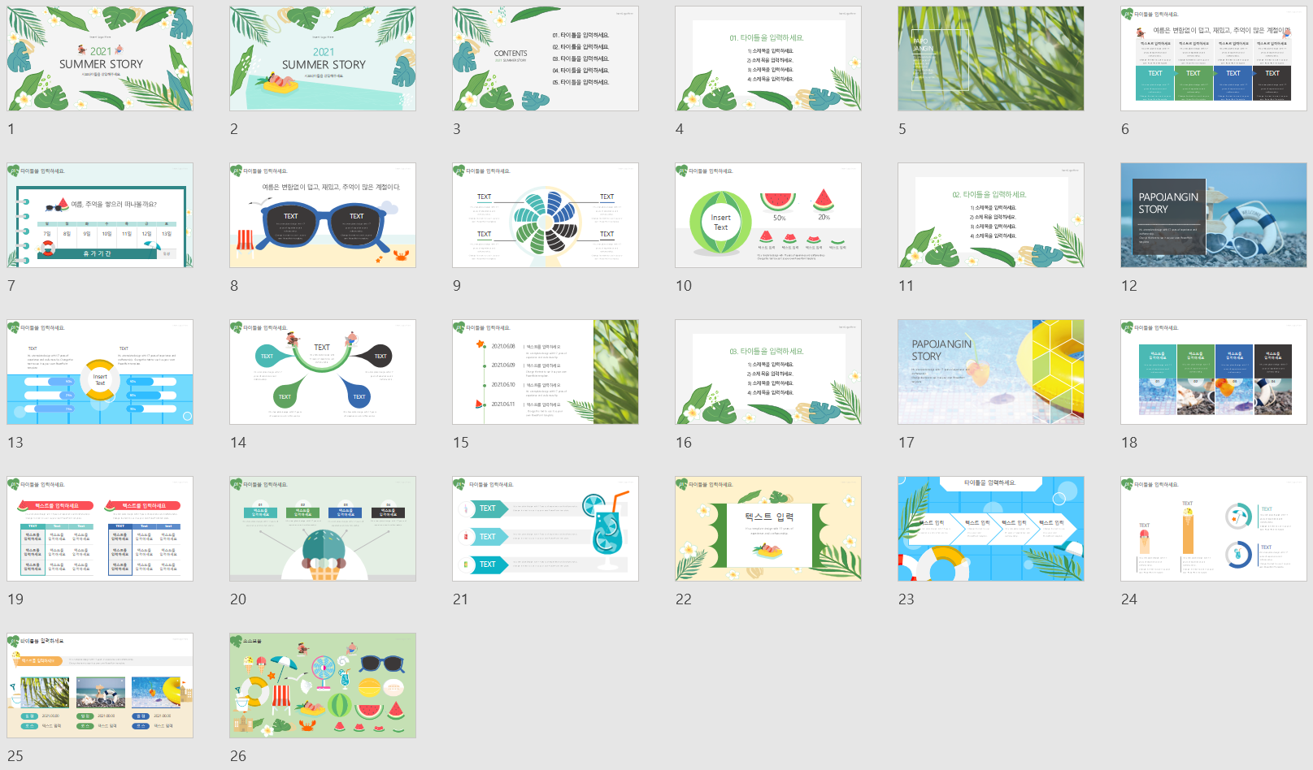The height and width of the screenshot is (770, 1313).
Task: Pick slide 8 with the blue sunglasses
Action: click(323, 215)
